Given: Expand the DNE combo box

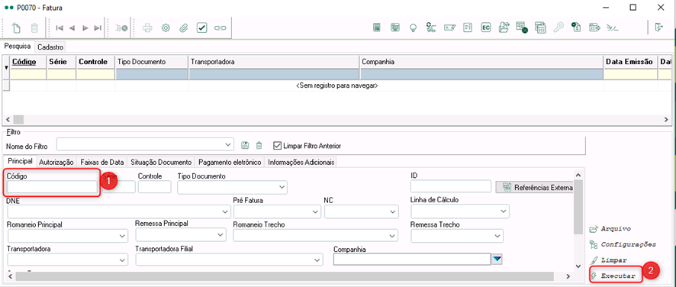Looking at the screenshot, I should [226, 212].
